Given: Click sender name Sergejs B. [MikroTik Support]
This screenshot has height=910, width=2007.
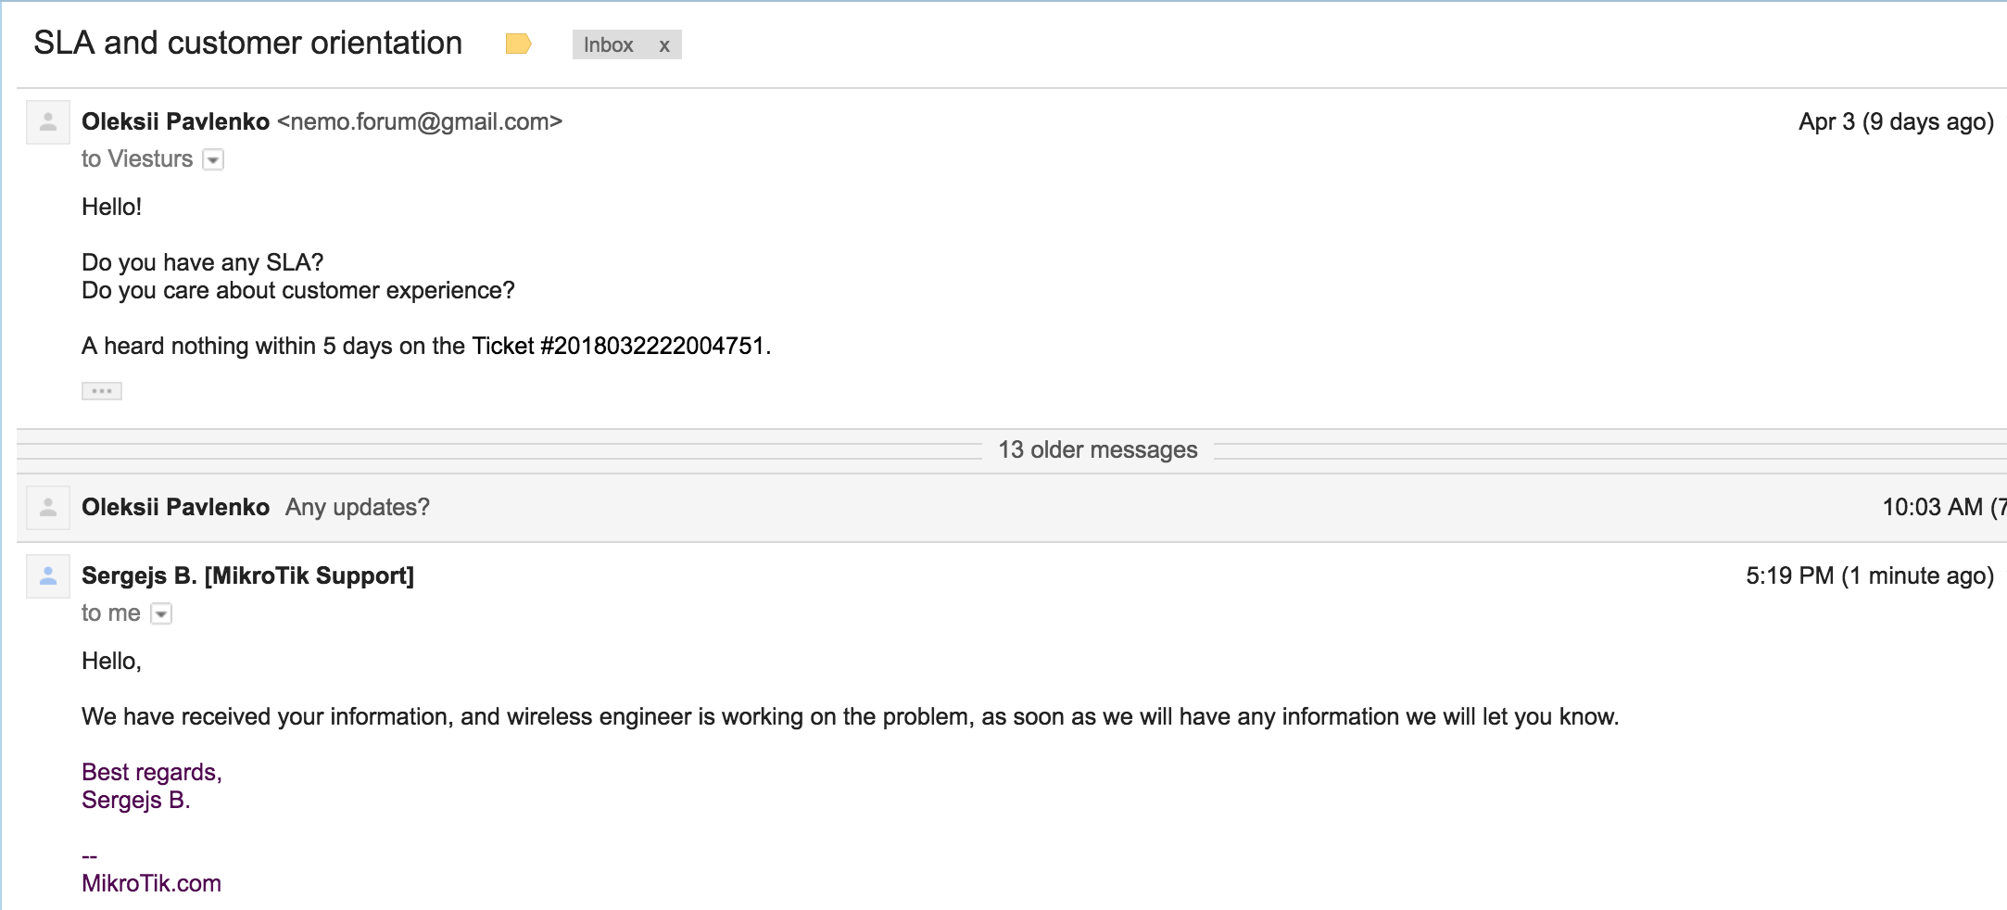Looking at the screenshot, I should click(x=247, y=575).
